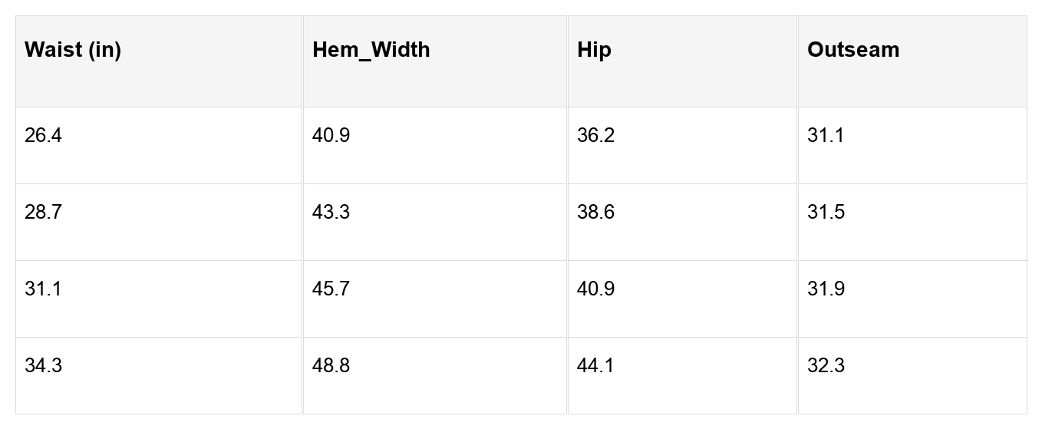Select the 45.7 hem width cell
1042x429 pixels.
click(331, 289)
